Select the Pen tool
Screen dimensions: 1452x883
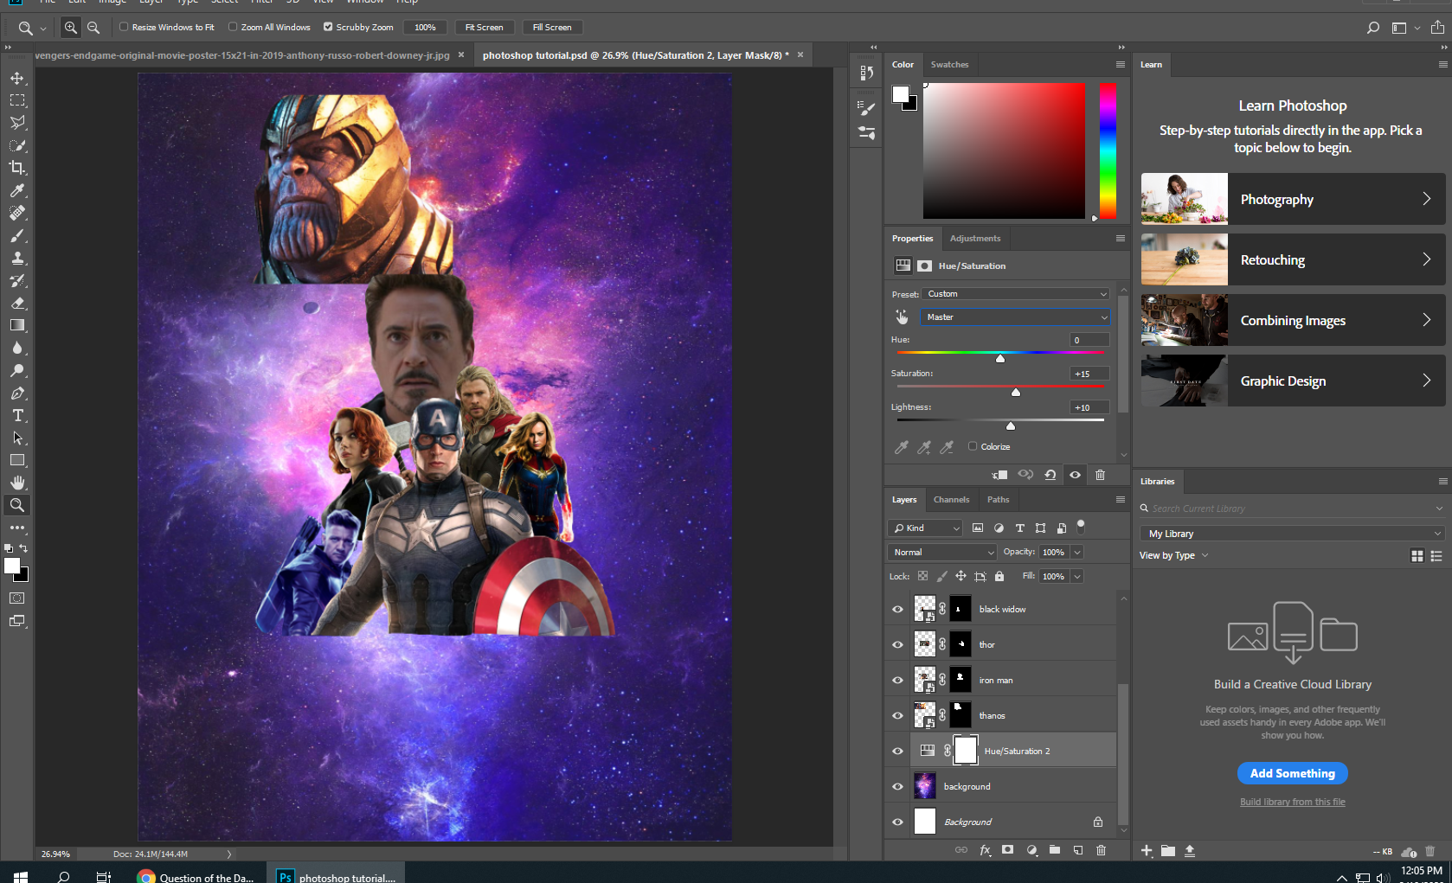[x=17, y=393]
